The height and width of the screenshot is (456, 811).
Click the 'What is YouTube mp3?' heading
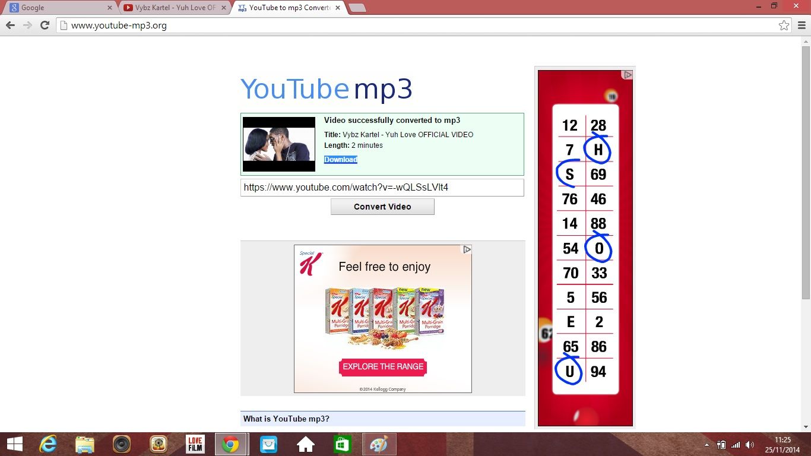click(286, 419)
